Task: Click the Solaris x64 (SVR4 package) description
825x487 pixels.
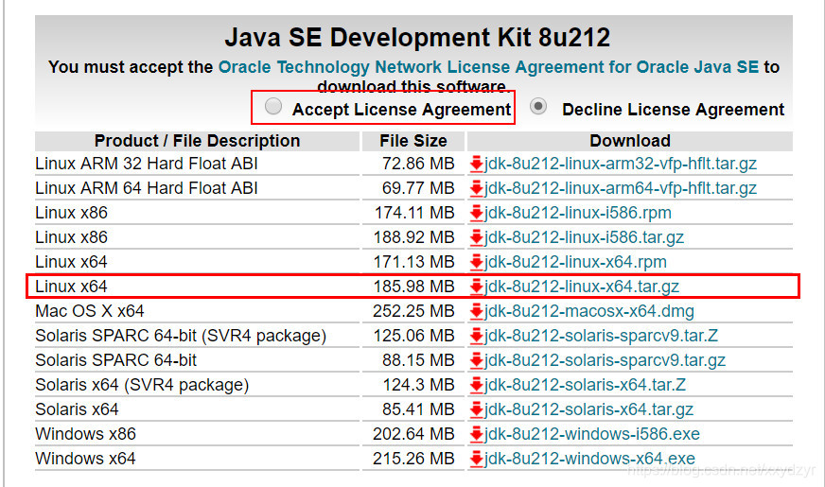Action: coord(142,385)
